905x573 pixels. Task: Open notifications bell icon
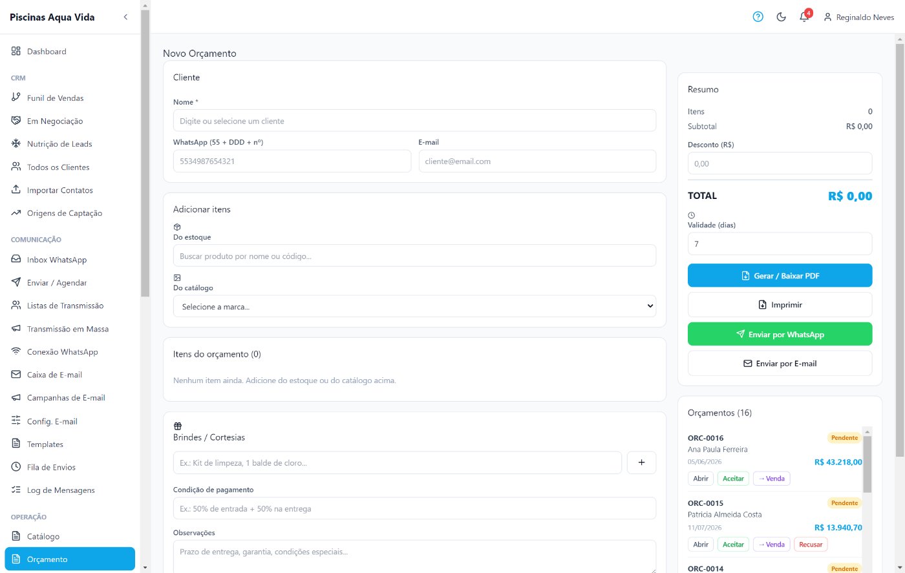pyautogui.click(x=804, y=17)
